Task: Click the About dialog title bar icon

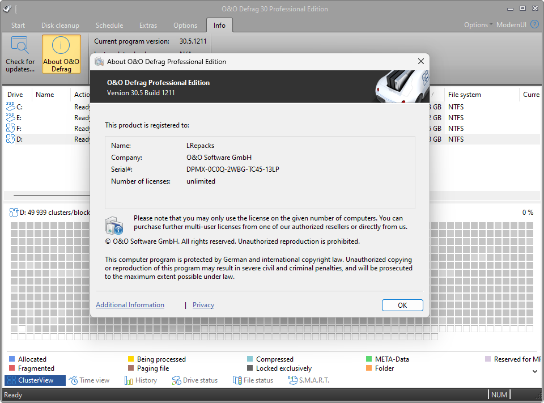Action: [x=99, y=61]
